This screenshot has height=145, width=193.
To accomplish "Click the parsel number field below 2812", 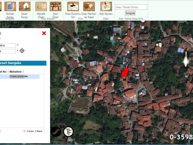I will 8,51.
